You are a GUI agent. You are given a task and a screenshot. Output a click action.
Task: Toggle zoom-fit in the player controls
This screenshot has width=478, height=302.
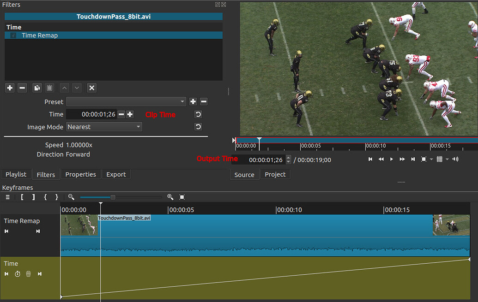click(x=424, y=159)
